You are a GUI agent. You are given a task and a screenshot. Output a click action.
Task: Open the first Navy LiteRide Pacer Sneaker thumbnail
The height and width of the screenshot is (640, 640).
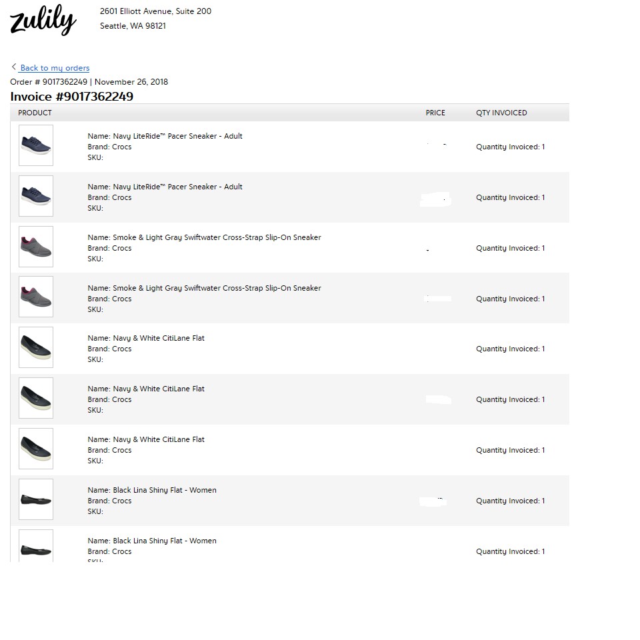click(36, 145)
